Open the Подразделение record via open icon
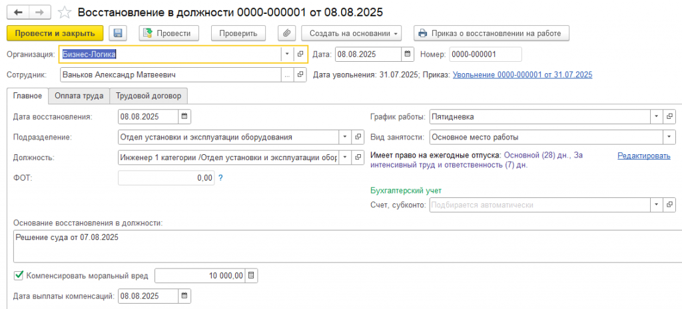682x309 pixels. tap(358, 137)
